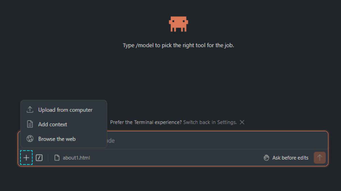
Task: Click the "Prefer the Terminal experience?" text
Action: 146,122
